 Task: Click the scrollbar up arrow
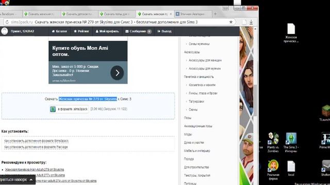click(x=255, y=29)
